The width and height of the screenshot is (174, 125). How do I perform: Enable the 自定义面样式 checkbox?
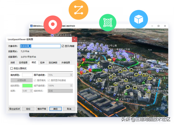coord(12,68)
